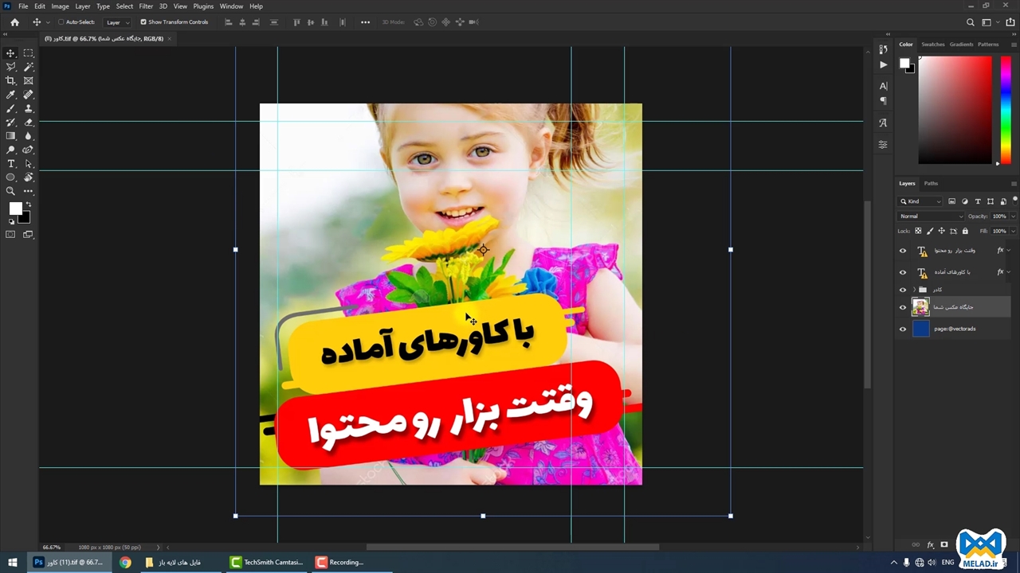Screen dimensions: 1020x573
Task: Select the Eraser tool
Action: (29, 122)
